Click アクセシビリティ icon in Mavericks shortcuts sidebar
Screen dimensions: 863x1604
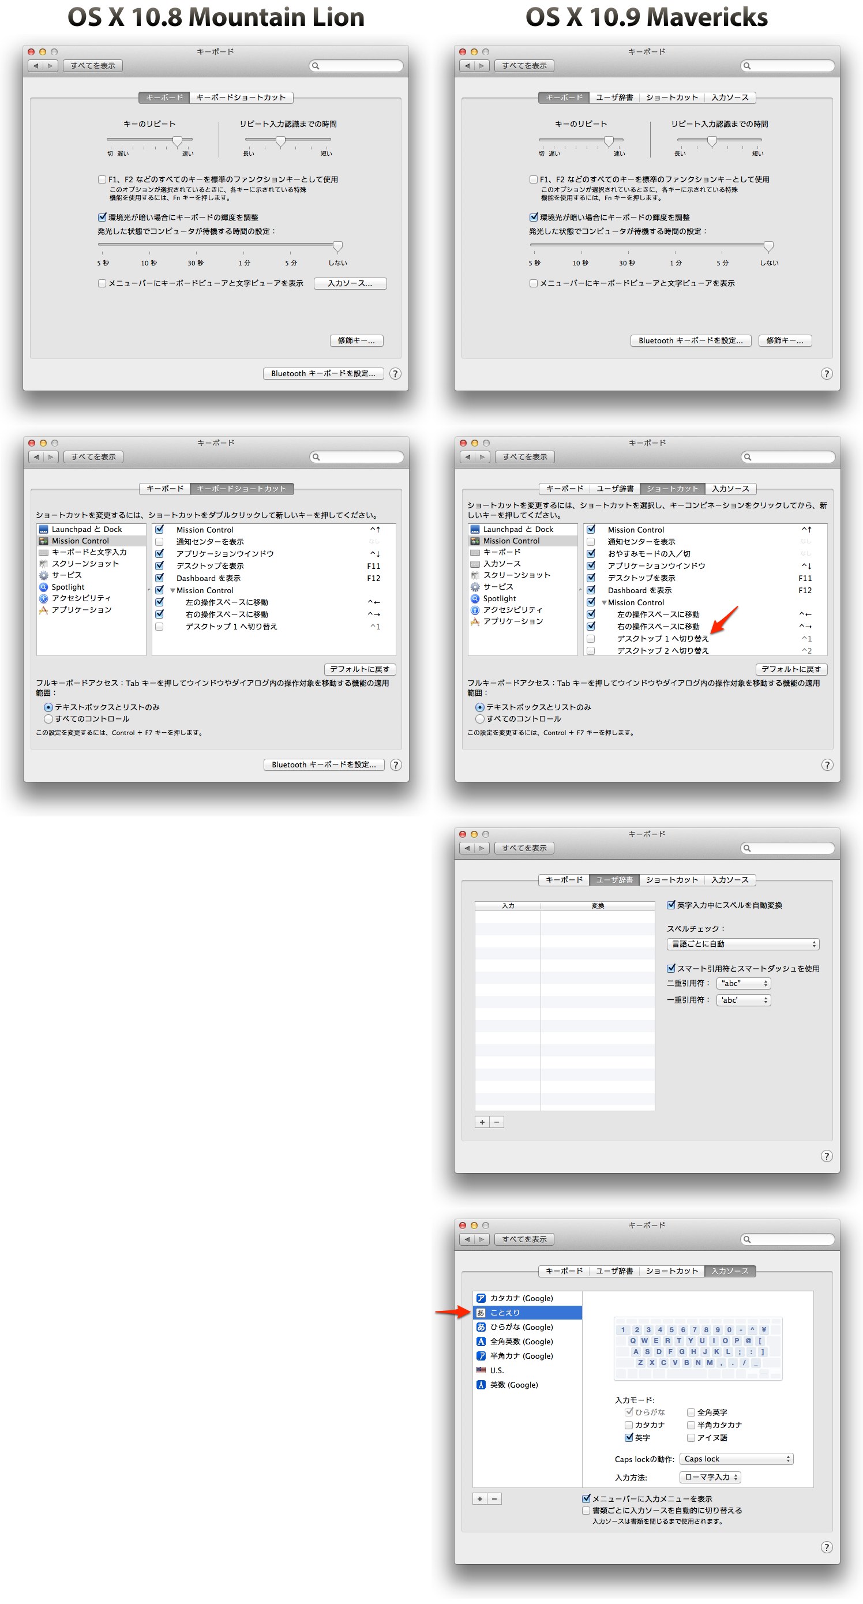[x=475, y=610]
